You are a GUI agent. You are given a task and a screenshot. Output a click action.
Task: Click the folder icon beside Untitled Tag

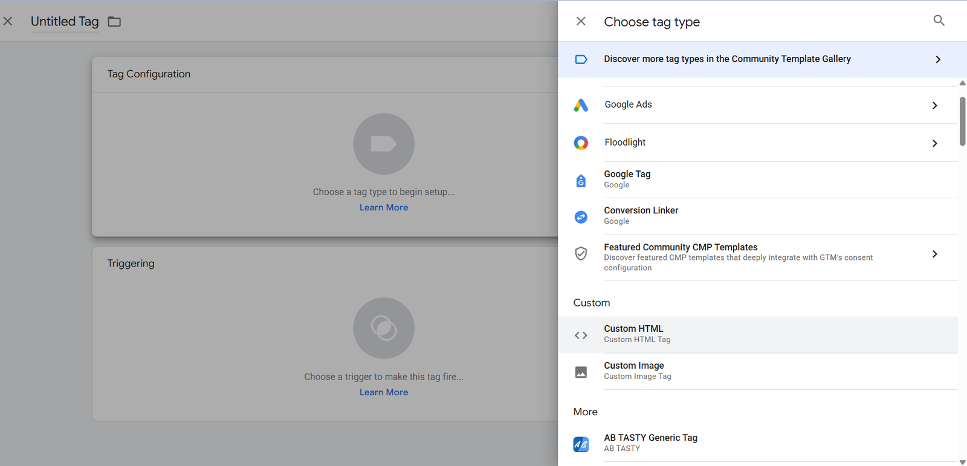click(x=114, y=22)
